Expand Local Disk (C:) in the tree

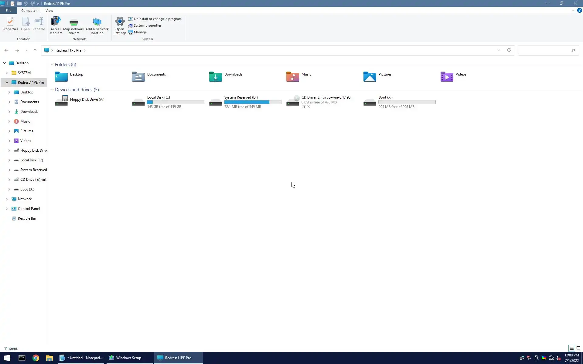[9, 160]
